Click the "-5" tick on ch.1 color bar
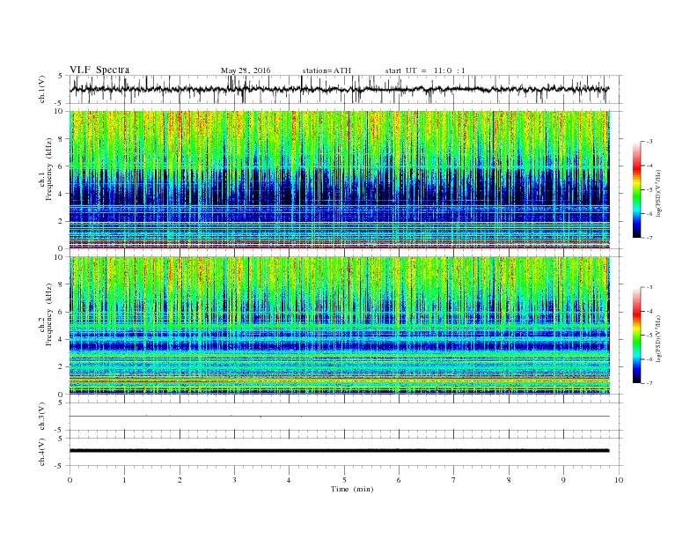697x539 pixels. 649,189
